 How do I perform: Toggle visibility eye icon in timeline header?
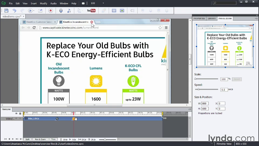click(16, 113)
